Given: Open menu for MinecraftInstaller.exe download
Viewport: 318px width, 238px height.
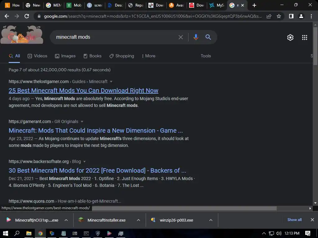Looking at the screenshot, I should 138,220.
